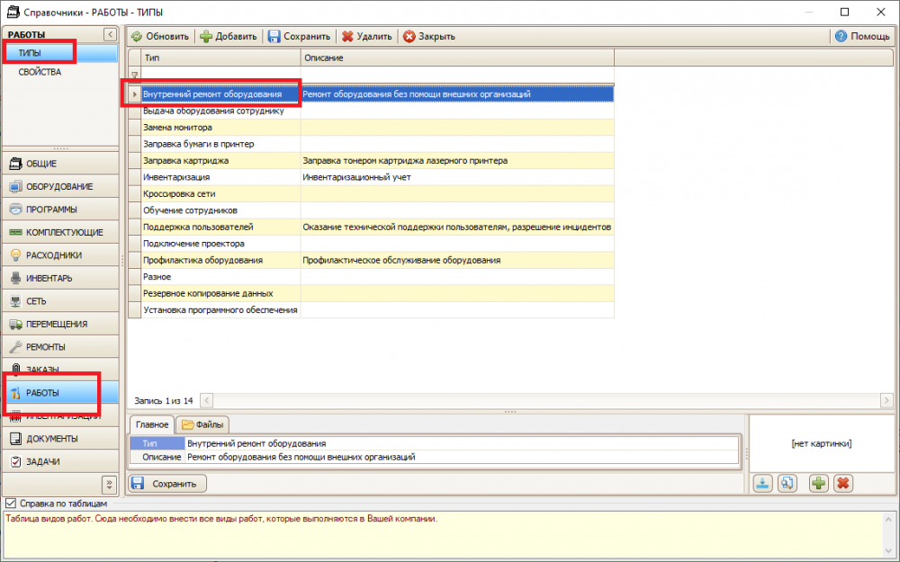Sort by the Описание column header
Viewport: 900px width, 562px height.
[x=457, y=58]
